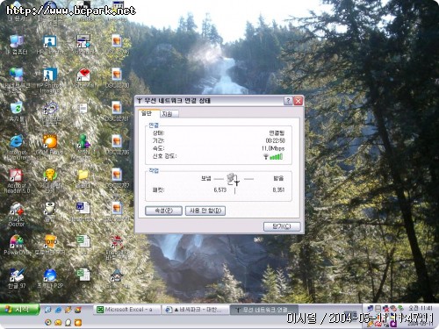Click the dialog help question mark button
Image resolution: width=439 pixels, height=329 pixels.
288,101
